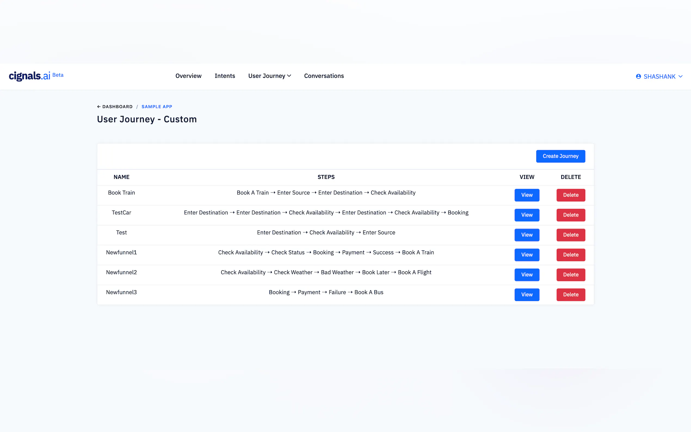View the TestCar journey
This screenshot has width=691, height=432.
click(526, 215)
